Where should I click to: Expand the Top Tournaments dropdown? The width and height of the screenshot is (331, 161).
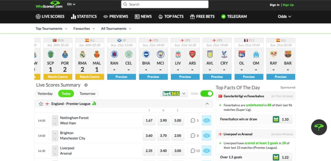[x=51, y=29]
